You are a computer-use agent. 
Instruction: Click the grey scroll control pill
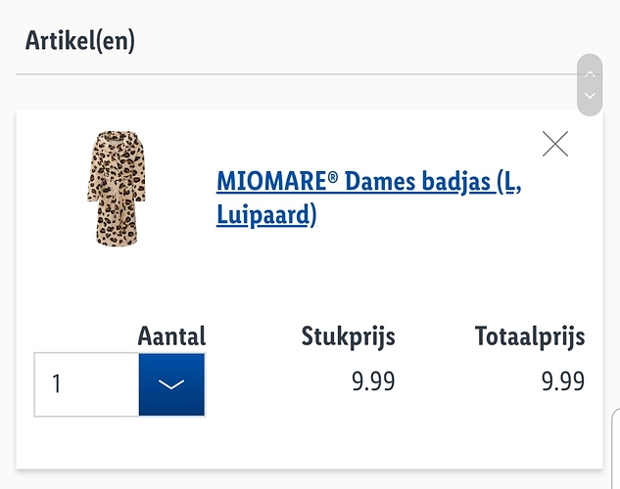(590, 85)
